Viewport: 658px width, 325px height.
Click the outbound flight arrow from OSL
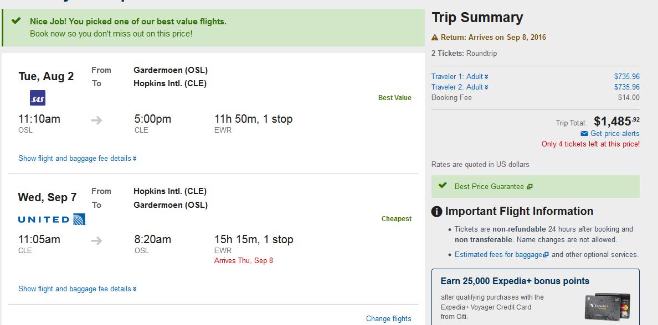click(96, 120)
